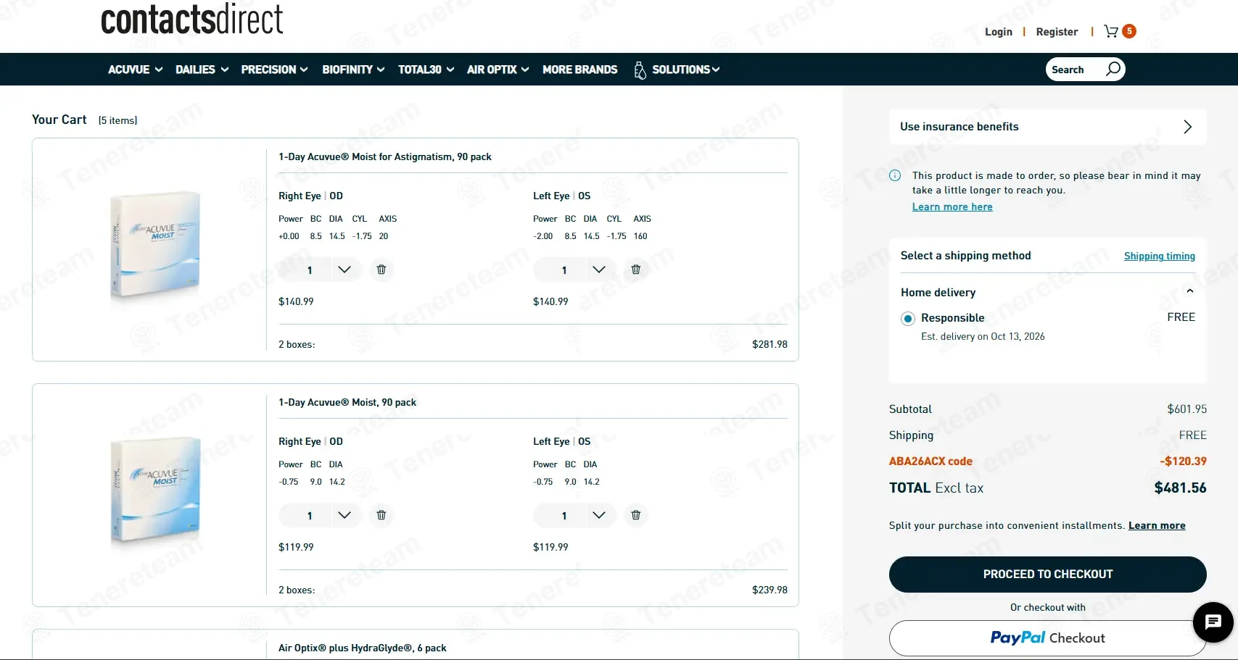Select the Responsible home delivery option
The image size is (1238, 660).
click(x=908, y=318)
